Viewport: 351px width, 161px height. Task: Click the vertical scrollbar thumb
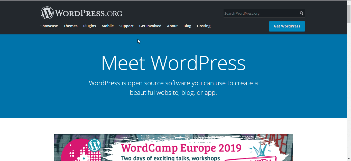349,14
